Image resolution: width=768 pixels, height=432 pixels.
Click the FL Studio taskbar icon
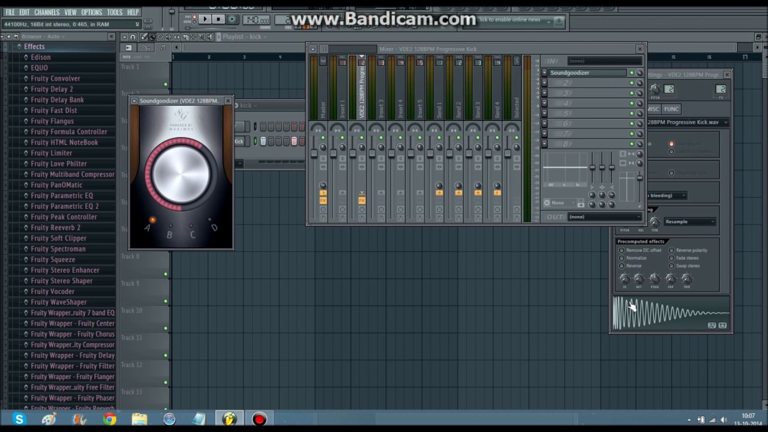click(229, 419)
